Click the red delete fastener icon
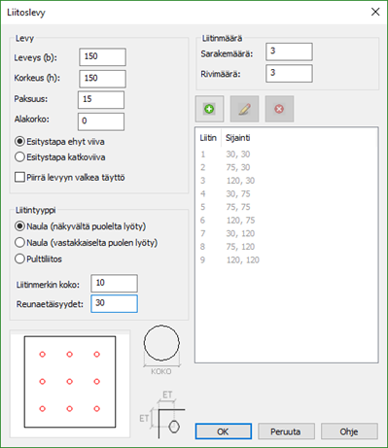The width and height of the screenshot is (388, 448). (x=279, y=109)
